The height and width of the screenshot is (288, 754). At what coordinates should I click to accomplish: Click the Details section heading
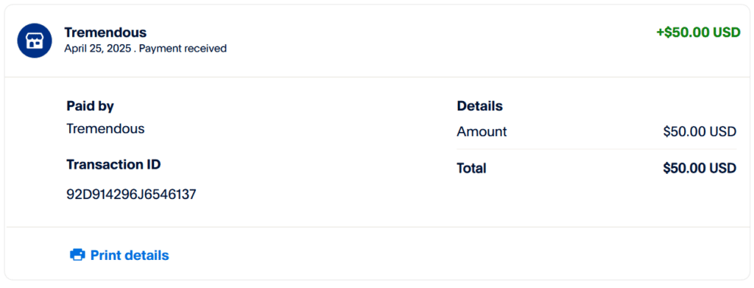pyautogui.click(x=479, y=106)
